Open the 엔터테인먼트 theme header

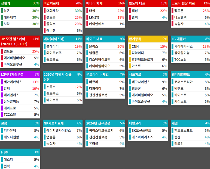pos(191,75)
